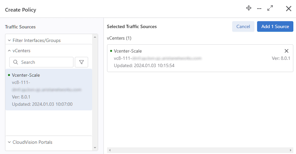The image size is (296, 154).
Task: Select Vcenter-Scale in the traffic sources list
Action: click(x=49, y=90)
